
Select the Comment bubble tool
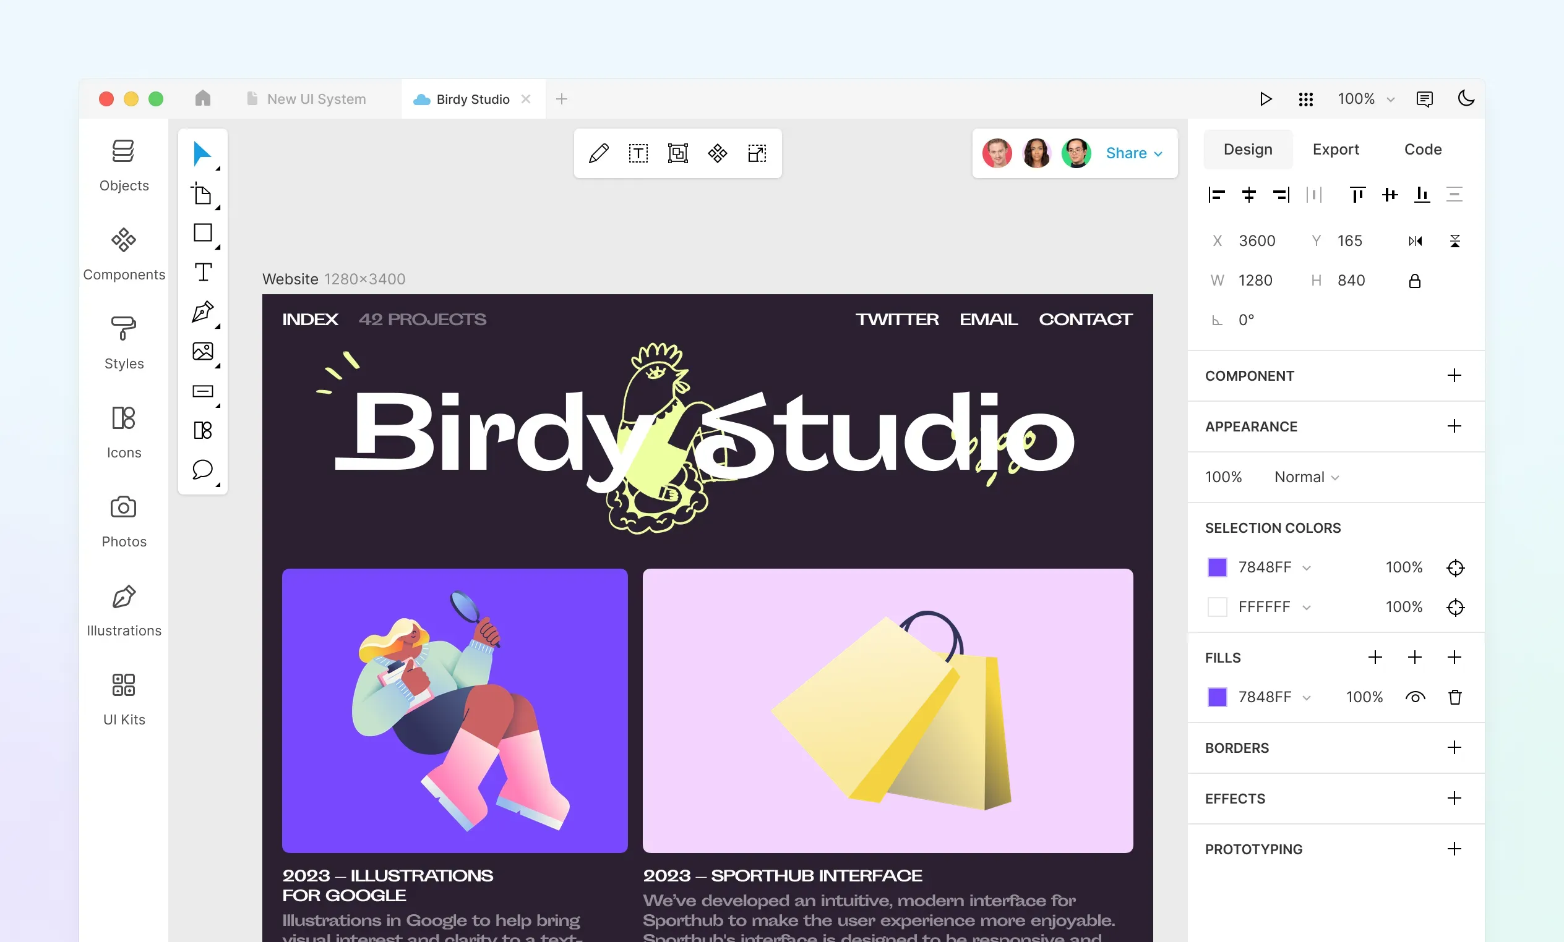(x=202, y=469)
